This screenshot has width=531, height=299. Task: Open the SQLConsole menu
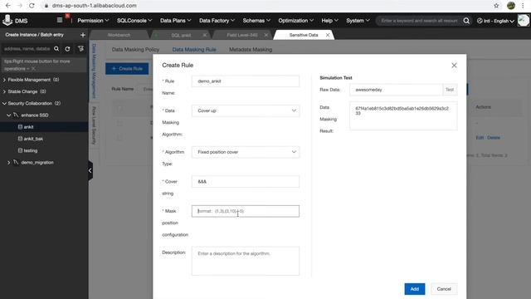[134, 21]
